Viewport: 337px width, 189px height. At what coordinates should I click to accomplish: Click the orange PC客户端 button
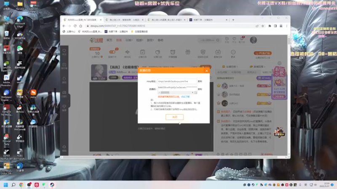click(262, 53)
